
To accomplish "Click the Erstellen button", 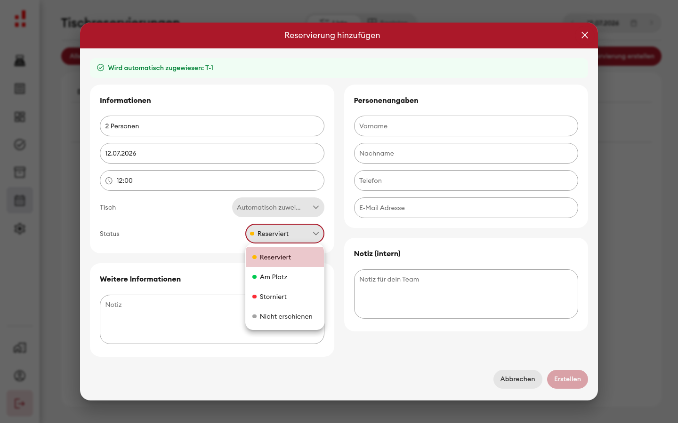I will 567,379.
